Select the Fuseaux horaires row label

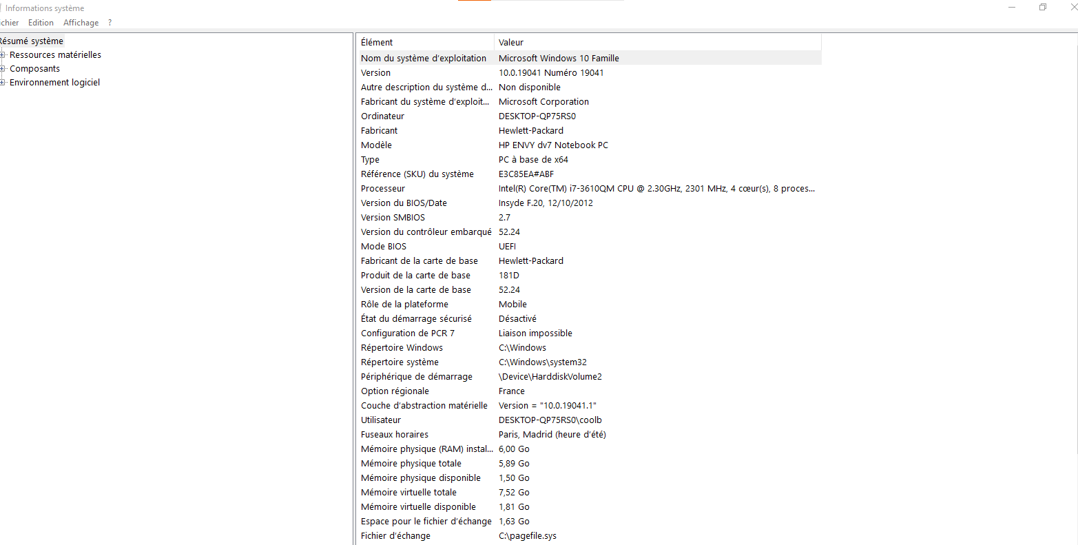click(x=395, y=435)
